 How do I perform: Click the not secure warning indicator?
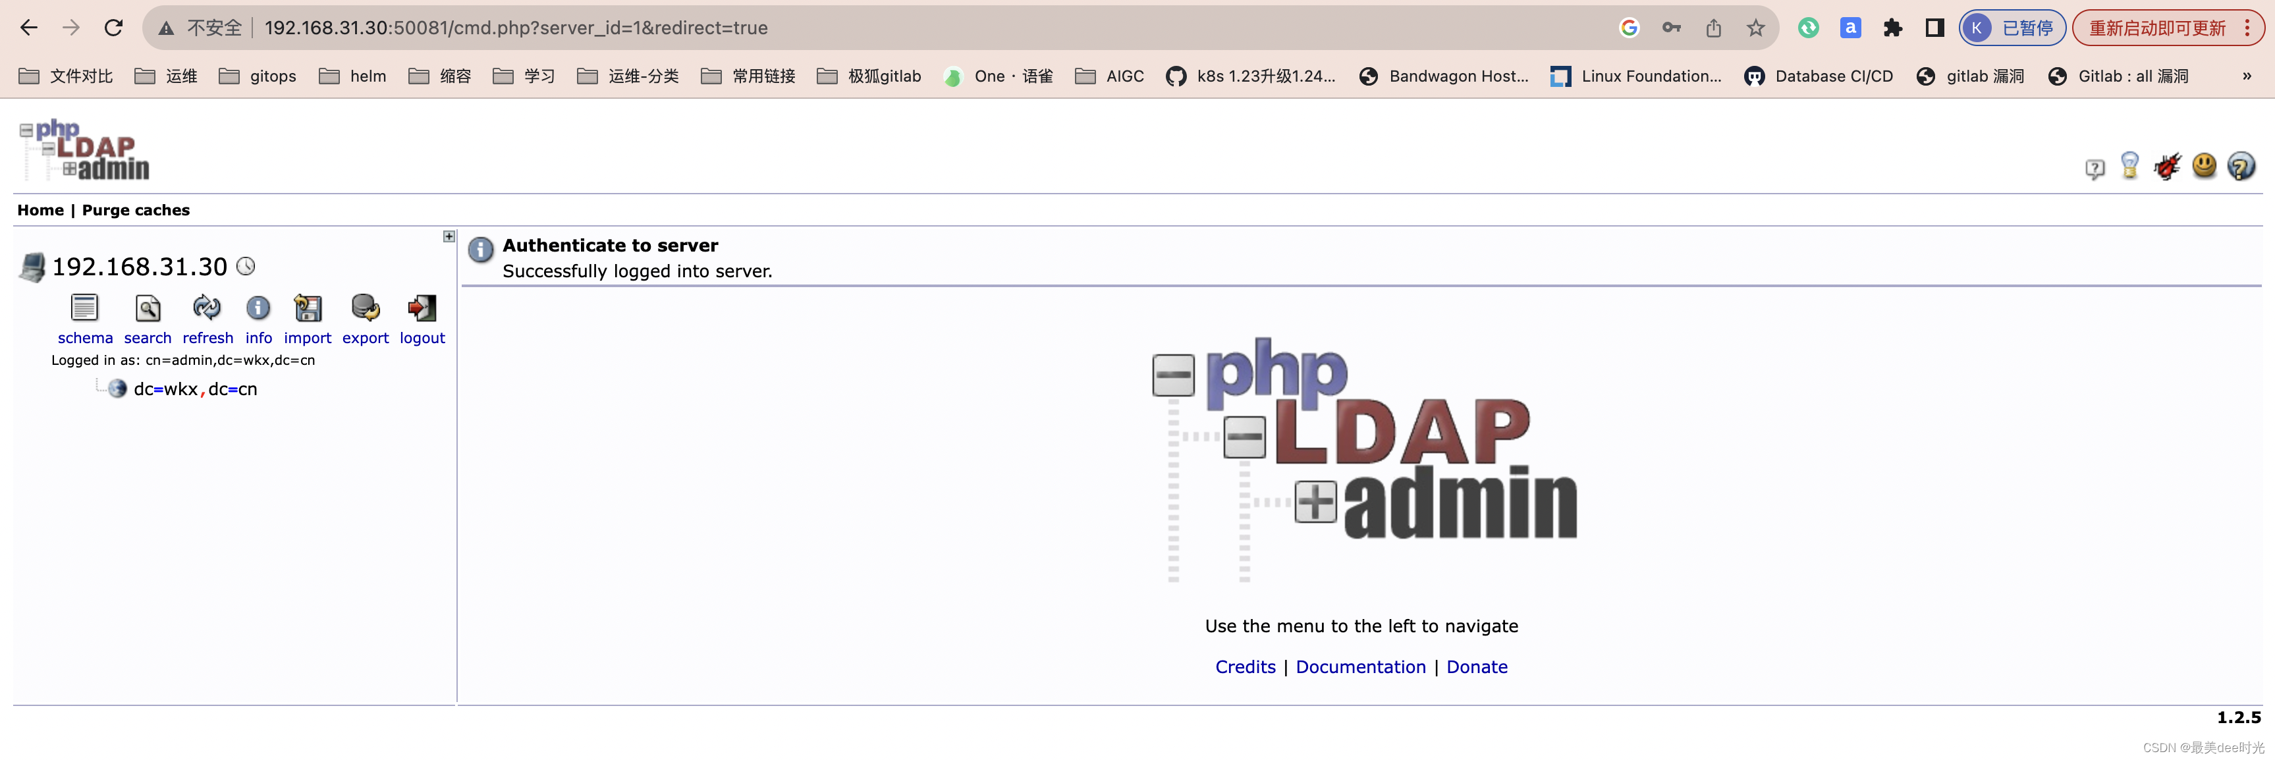[x=200, y=28]
